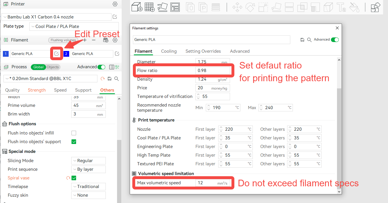This screenshot has width=388, height=203.
Task: Select the Cut tool in toolbar
Action: click(x=289, y=7)
